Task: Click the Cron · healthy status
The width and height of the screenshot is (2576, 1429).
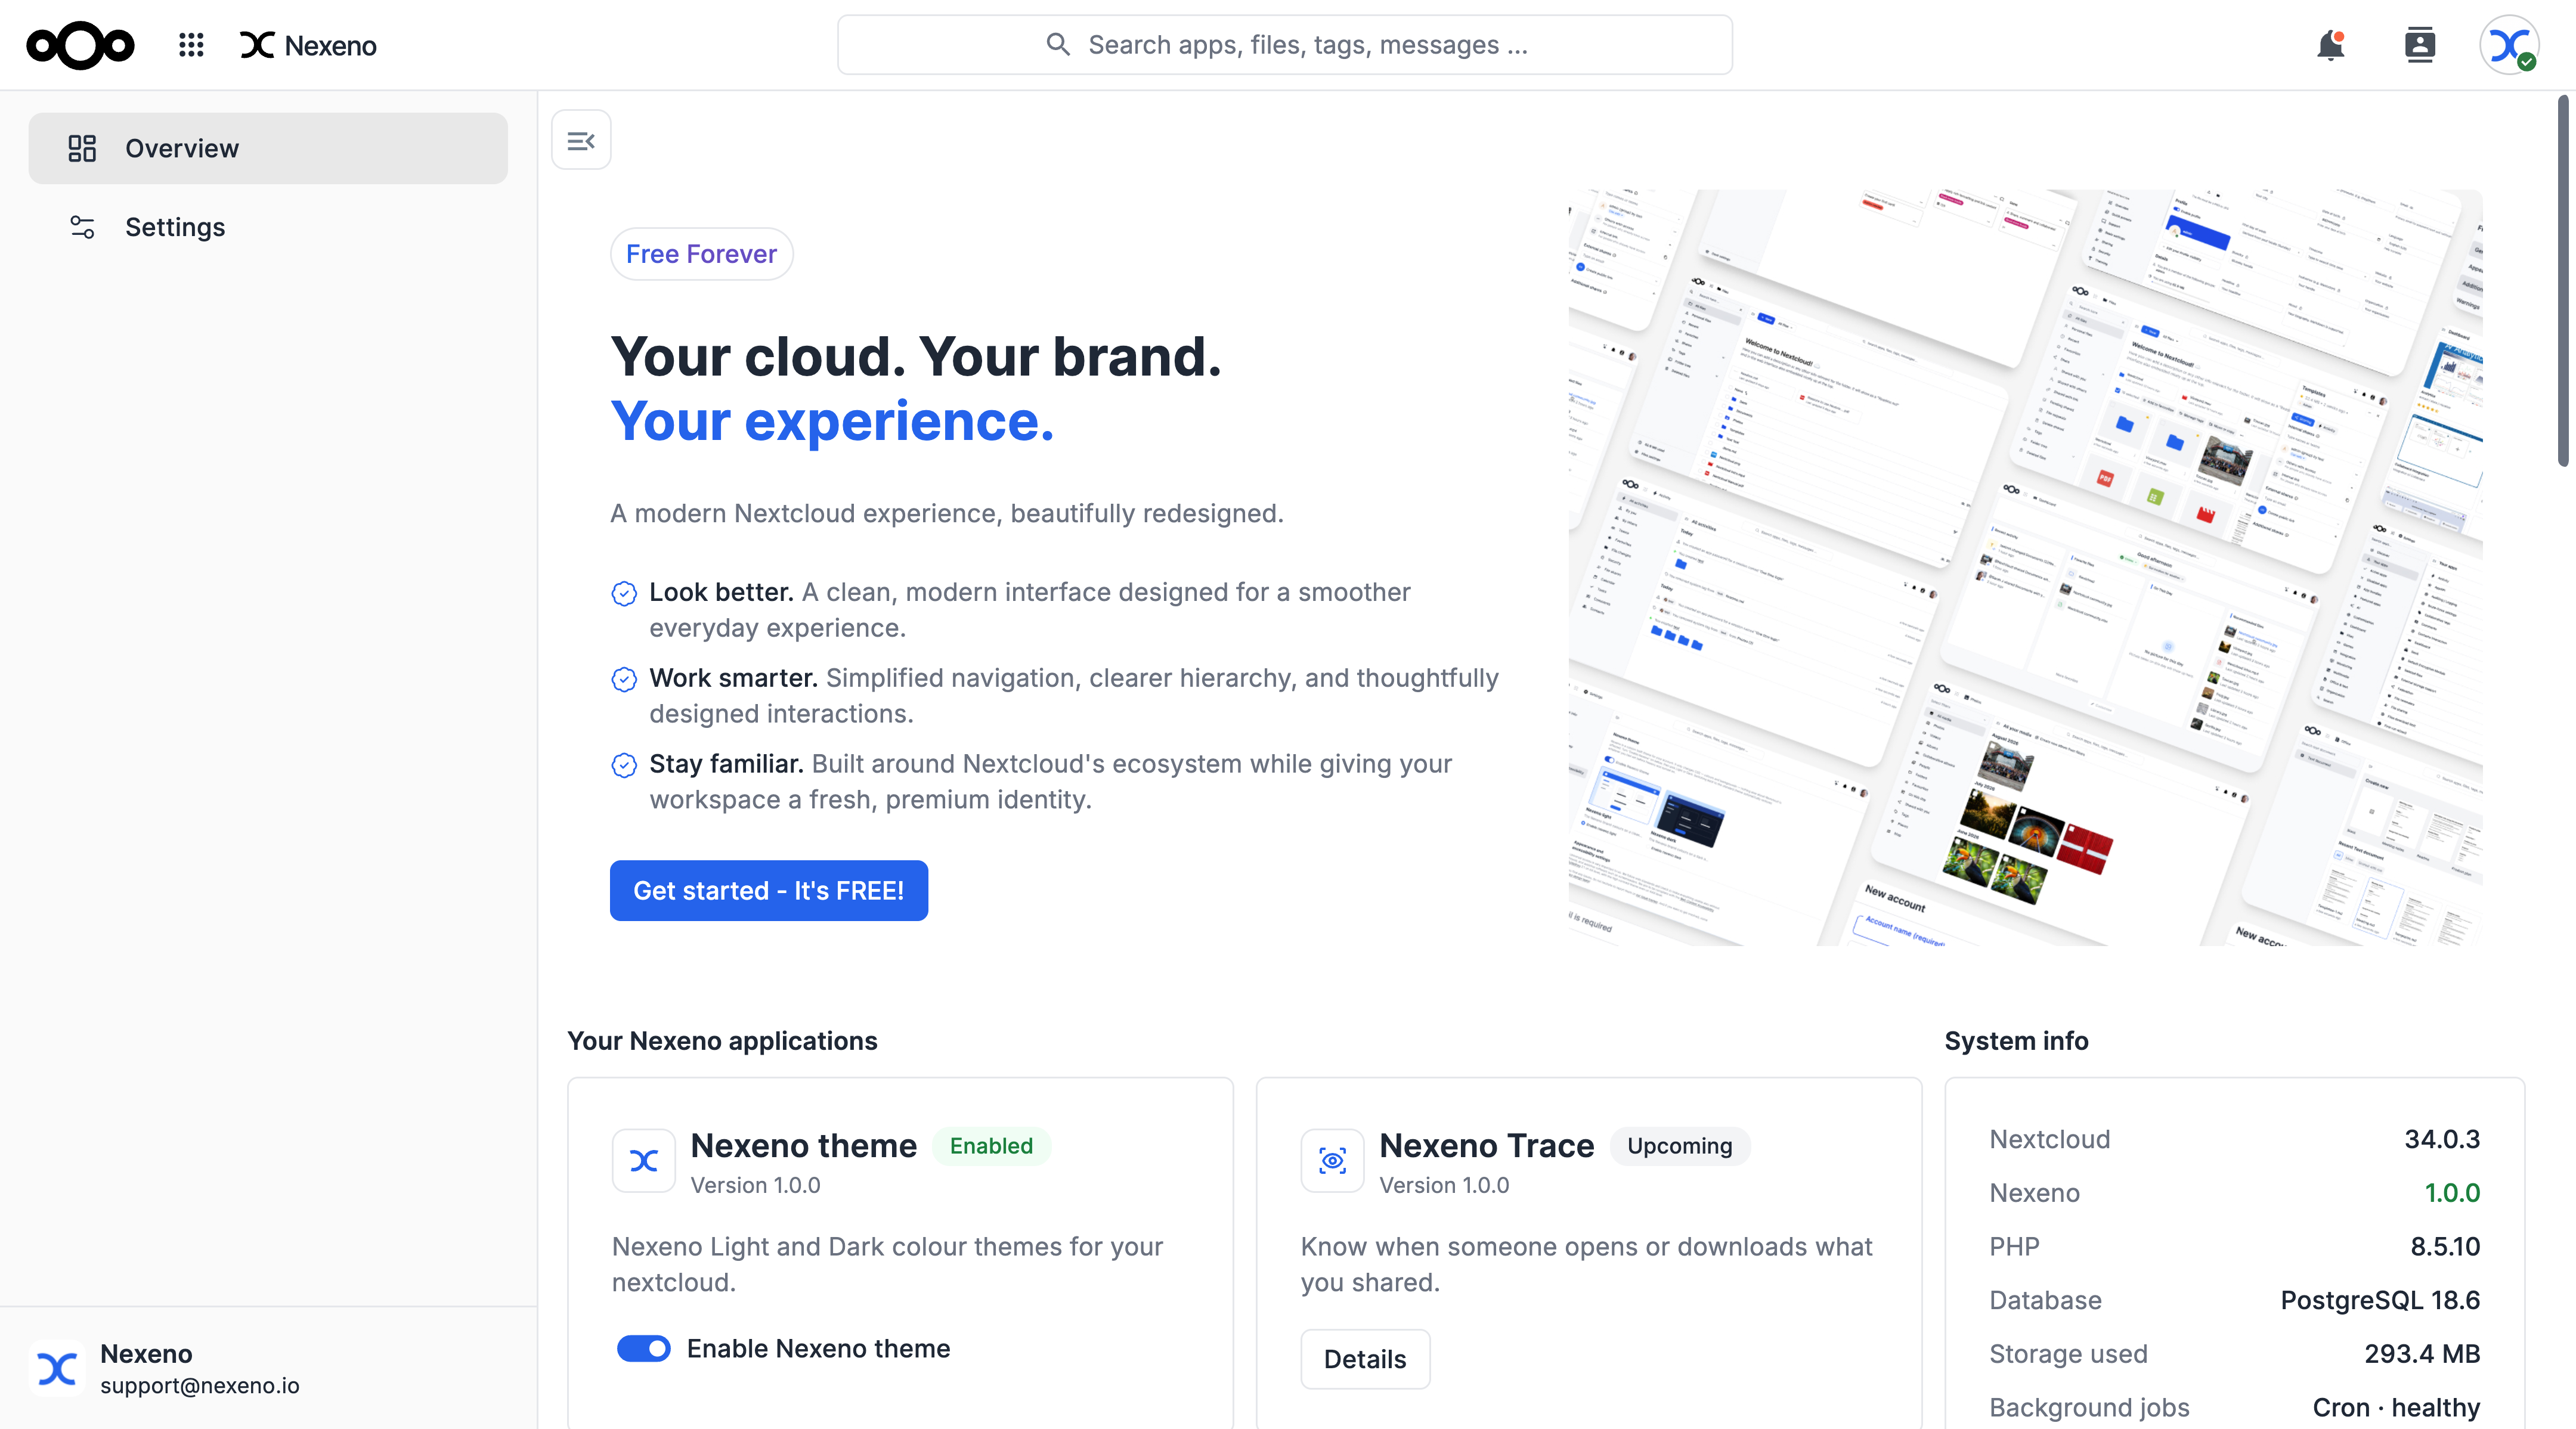Action: click(2396, 1408)
